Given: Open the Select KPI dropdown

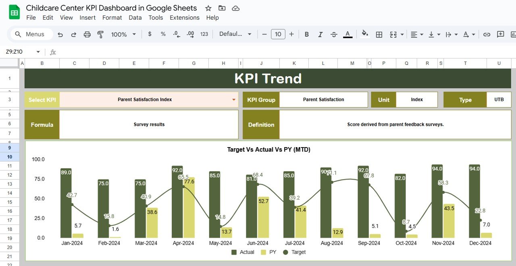Looking at the screenshot, I should [x=233, y=100].
